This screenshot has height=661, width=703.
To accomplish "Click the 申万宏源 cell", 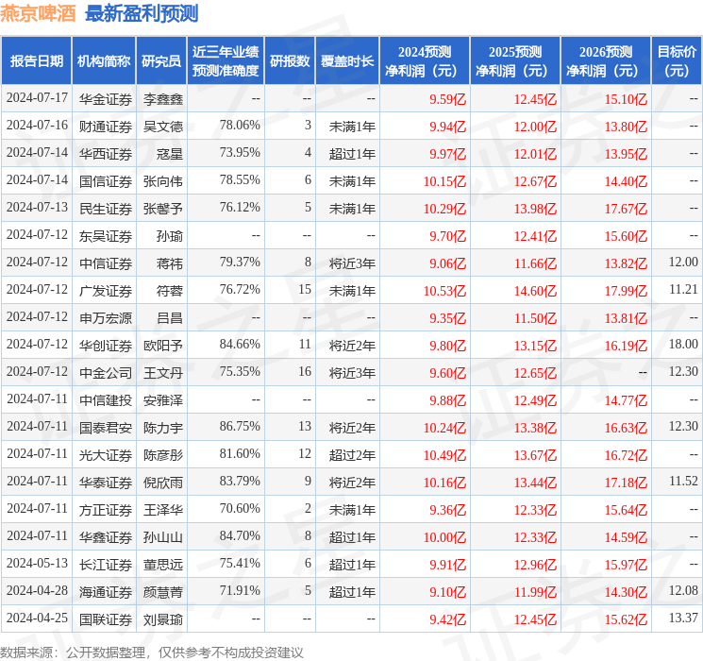I will coord(106,318).
